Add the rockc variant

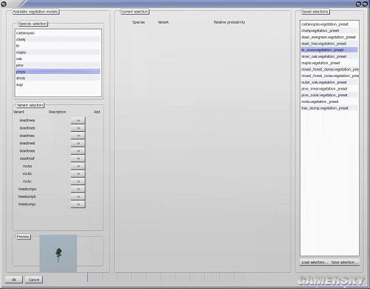pos(78,182)
